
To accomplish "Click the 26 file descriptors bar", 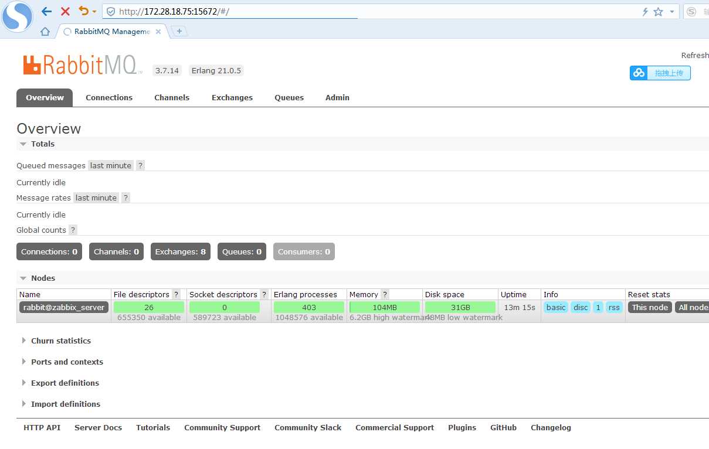I will [x=149, y=307].
